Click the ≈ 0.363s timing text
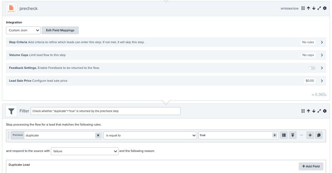This screenshot has width=332, height=173. point(319,95)
